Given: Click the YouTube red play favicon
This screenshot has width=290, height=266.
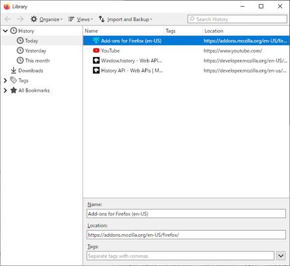Looking at the screenshot, I should coord(96,51).
